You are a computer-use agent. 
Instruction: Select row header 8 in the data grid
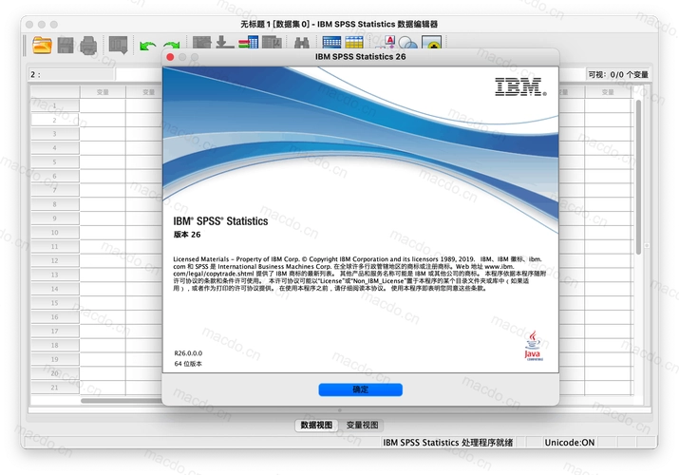click(54, 204)
